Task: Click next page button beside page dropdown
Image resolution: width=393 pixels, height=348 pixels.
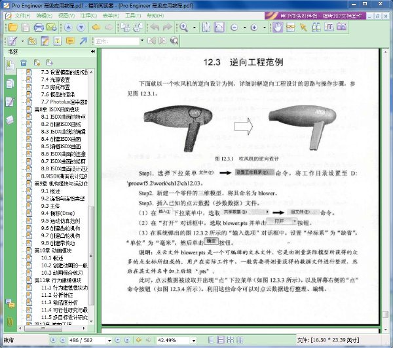Action: [117, 340]
